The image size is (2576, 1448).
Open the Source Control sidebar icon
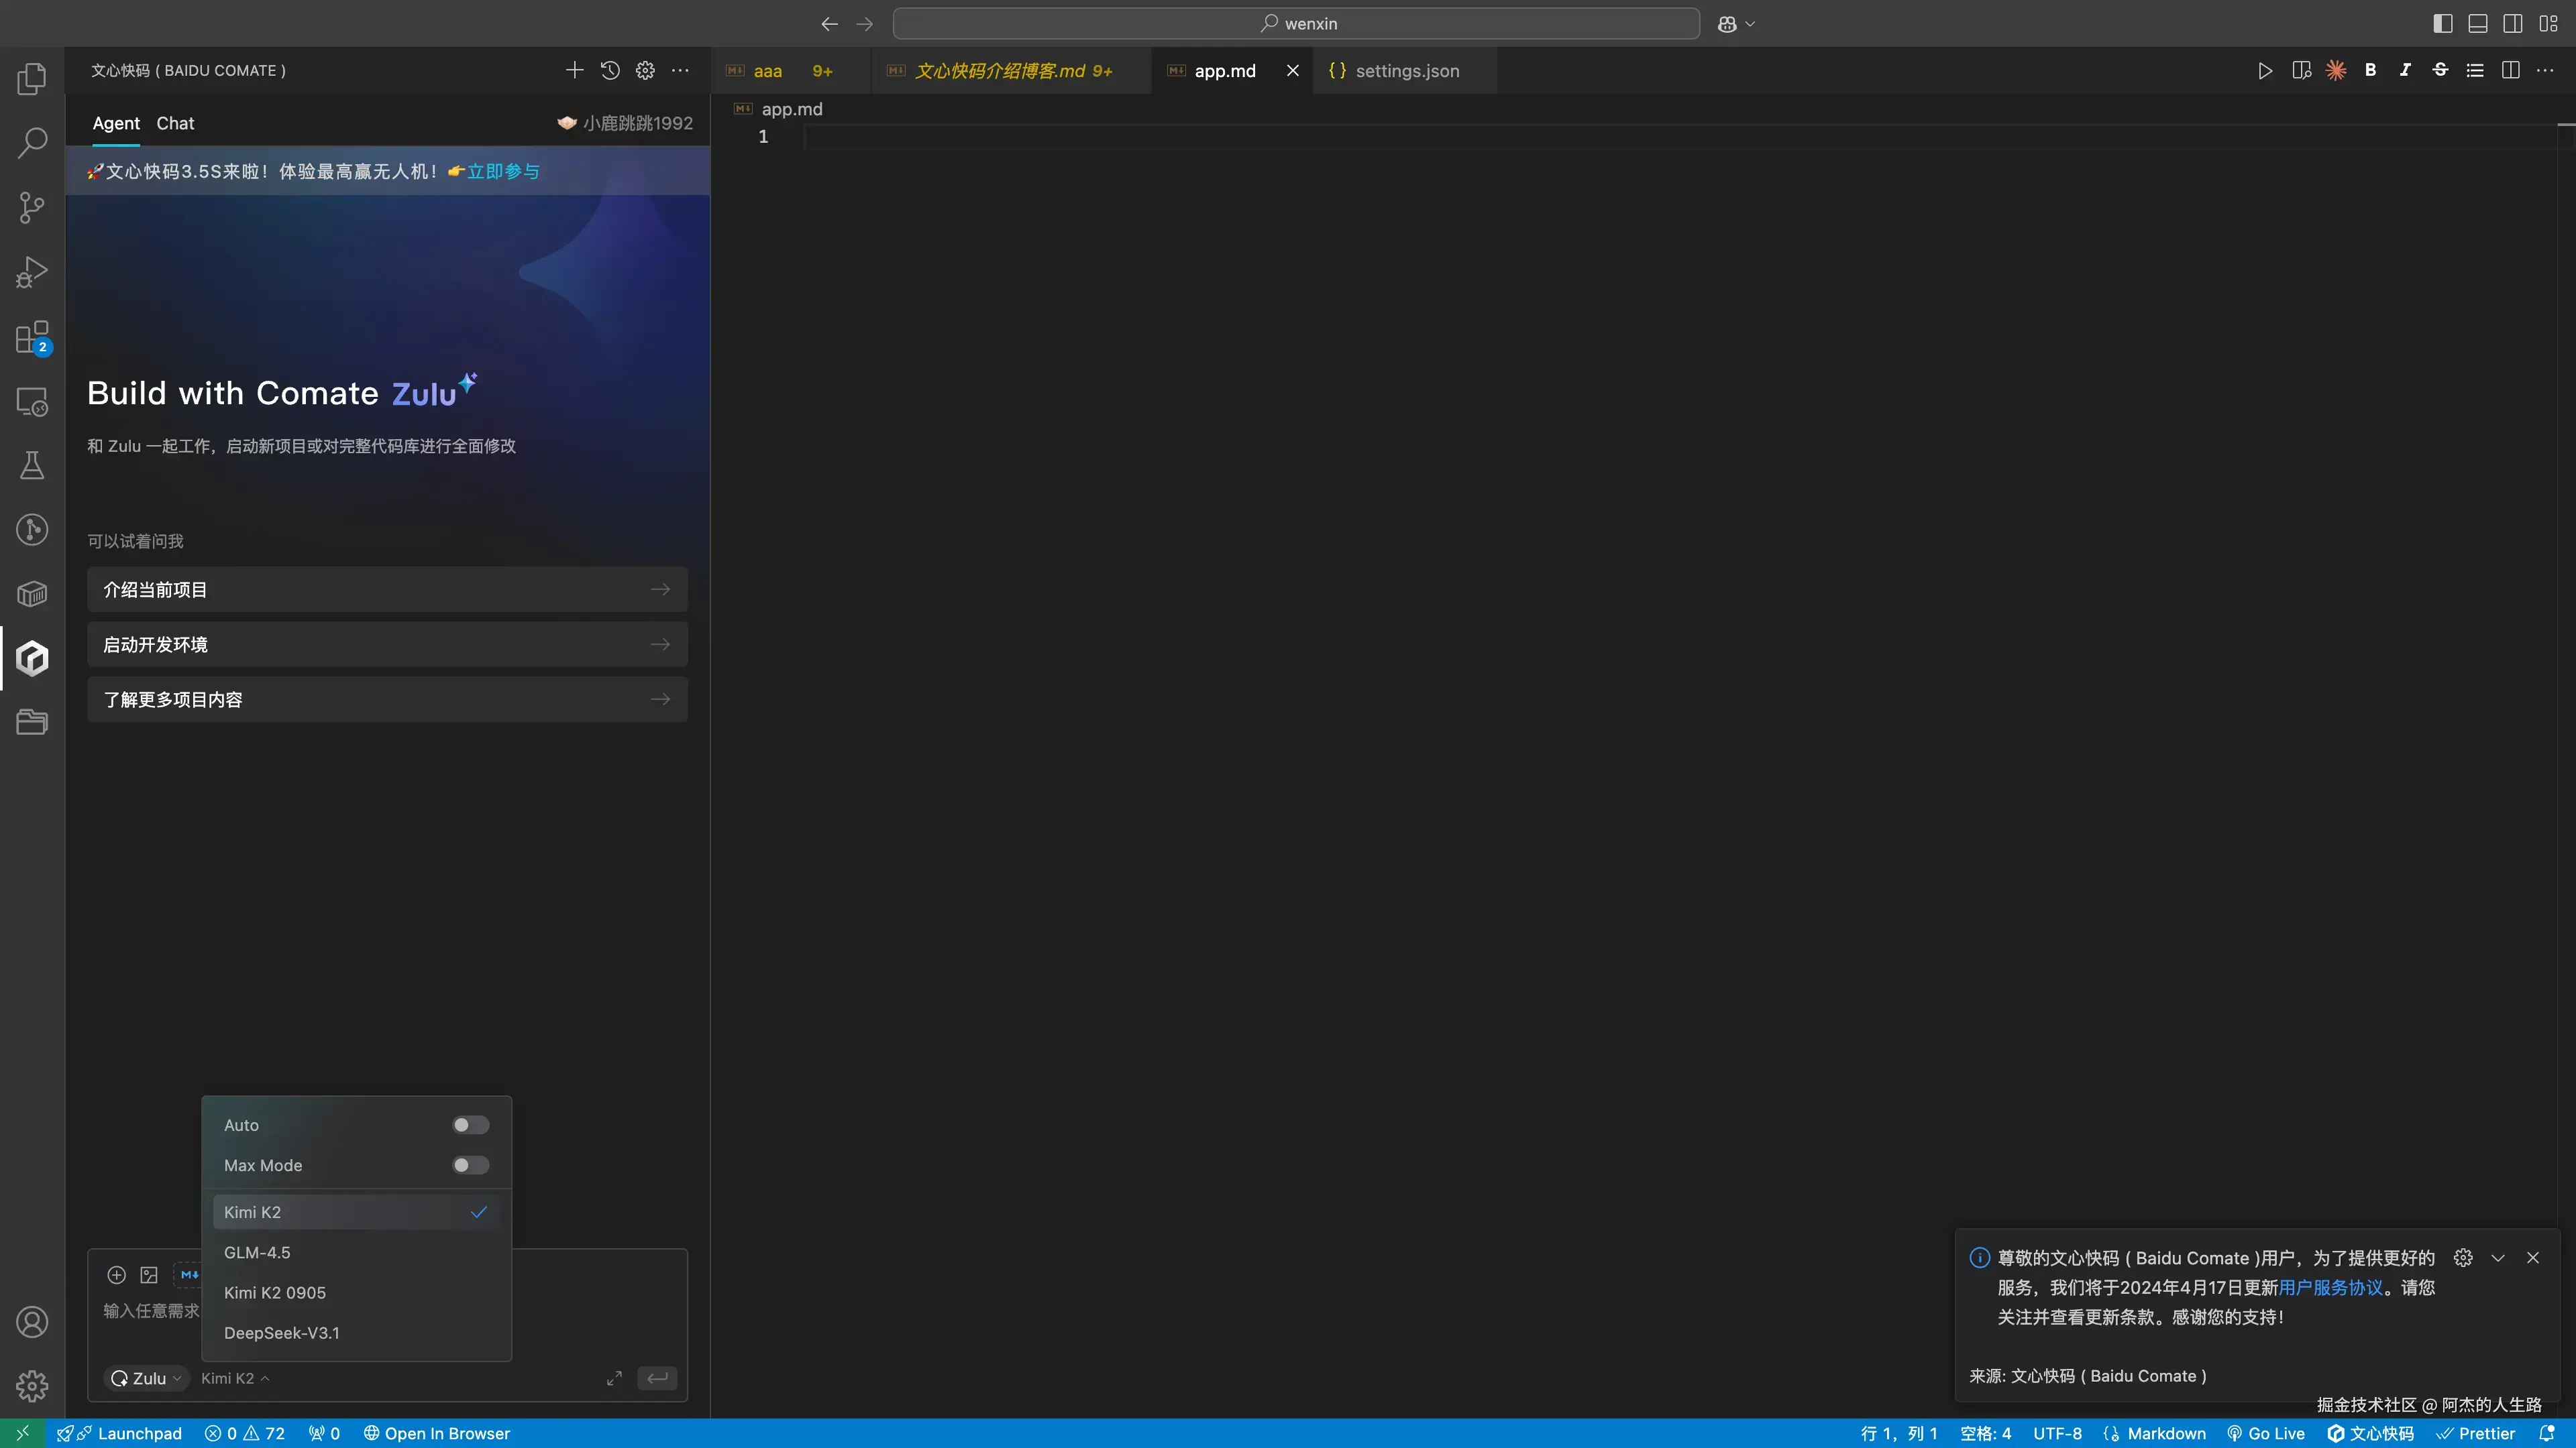(x=32, y=208)
